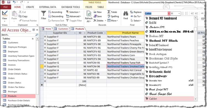Select the Northwind Traders Tuna Fish cell

(x=125, y=63)
